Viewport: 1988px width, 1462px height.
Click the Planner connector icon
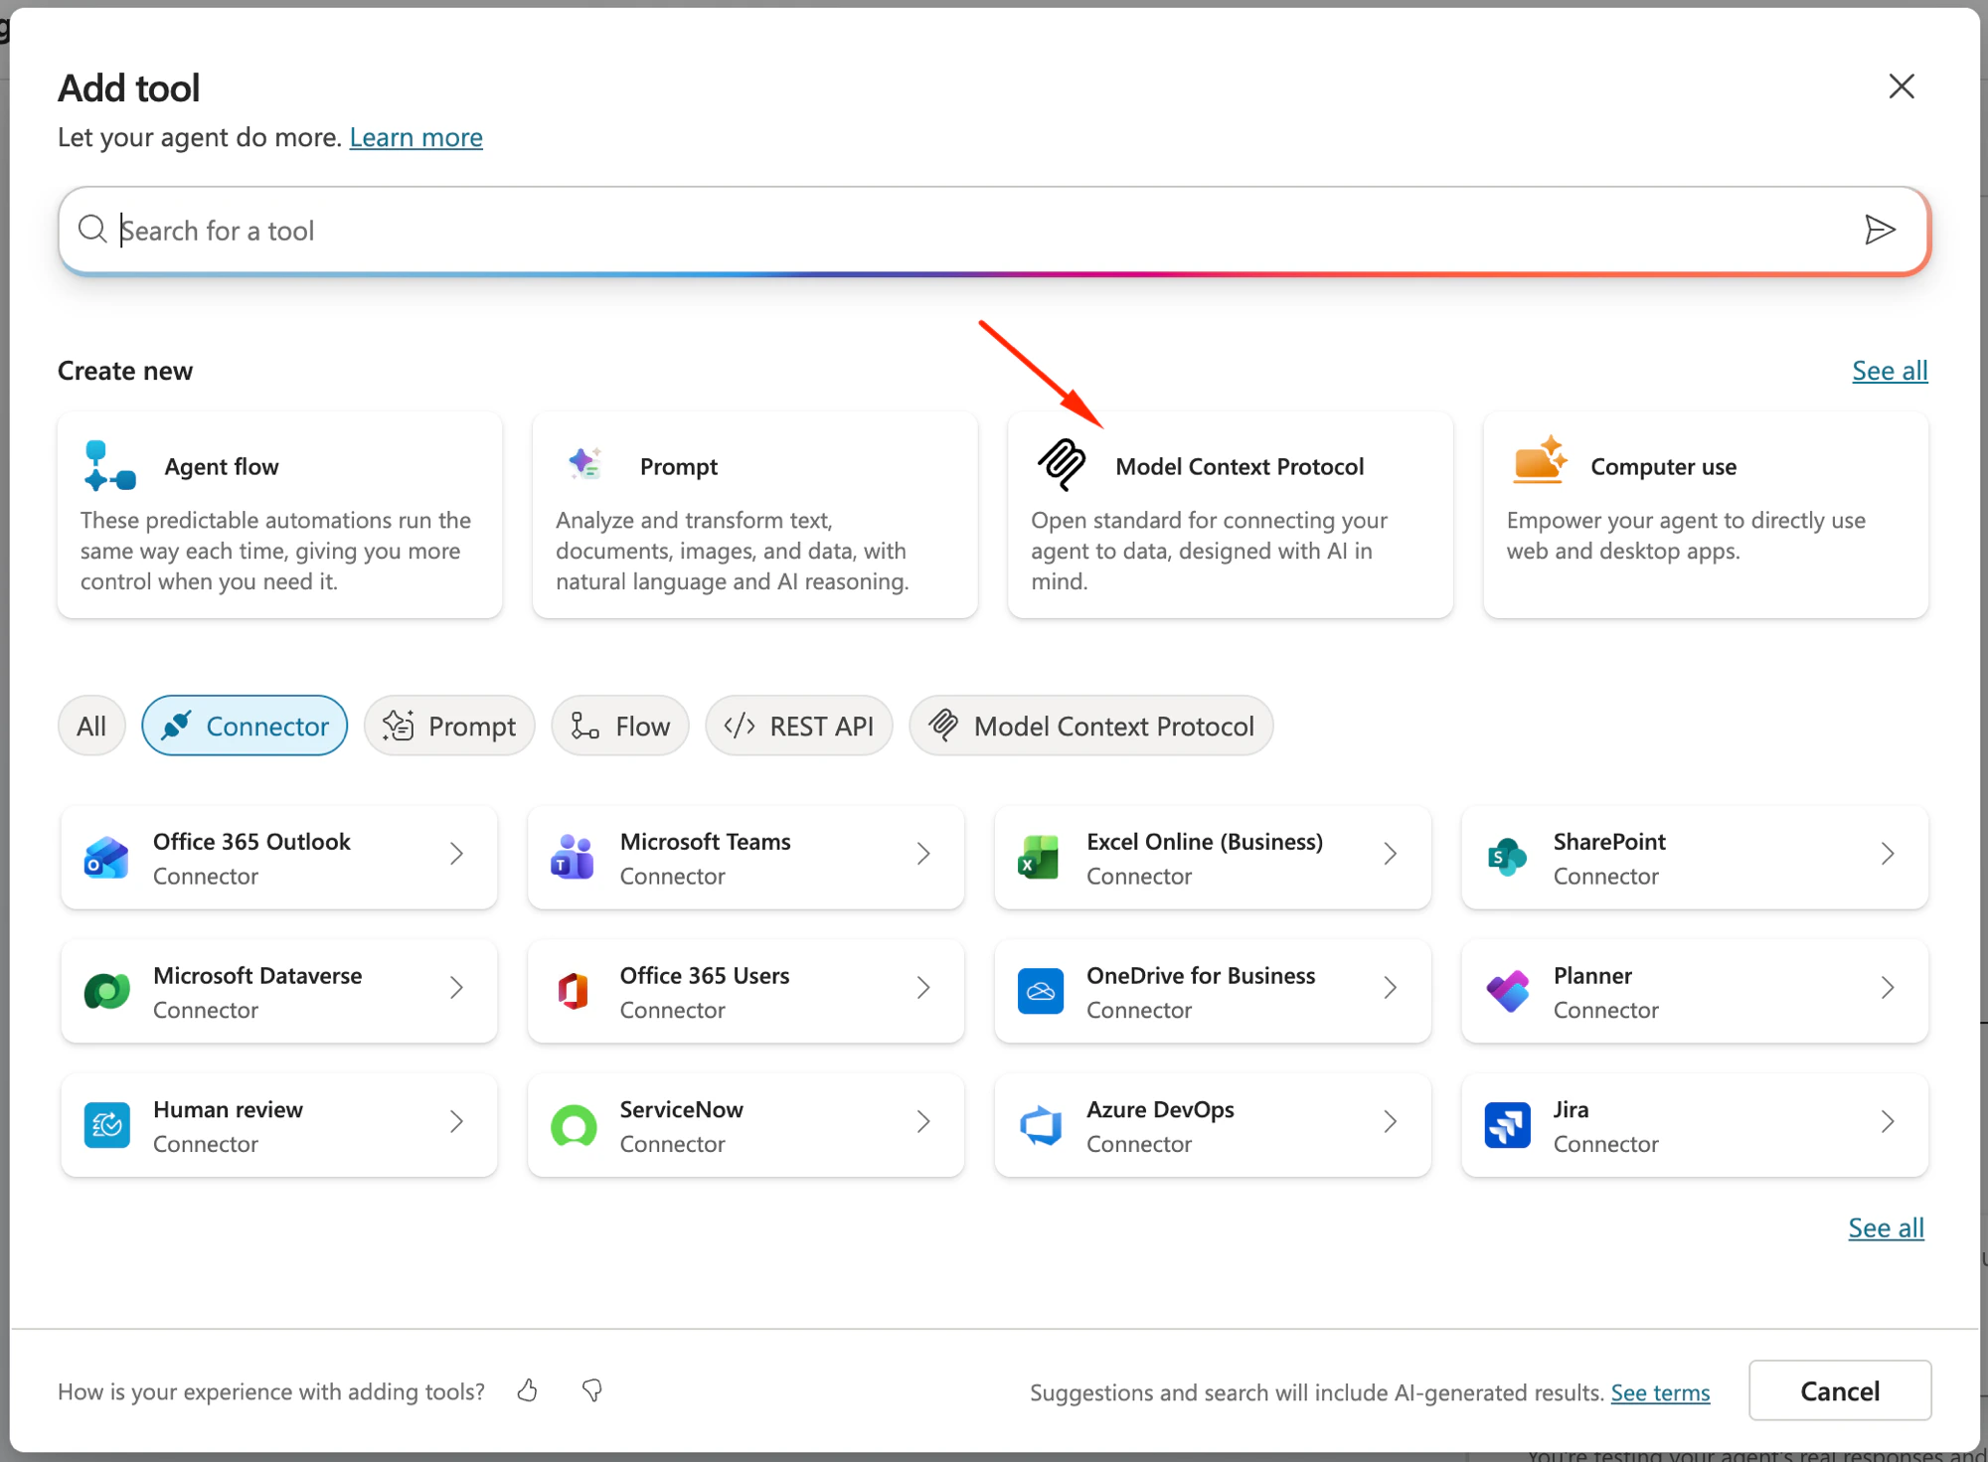pyautogui.click(x=1507, y=991)
